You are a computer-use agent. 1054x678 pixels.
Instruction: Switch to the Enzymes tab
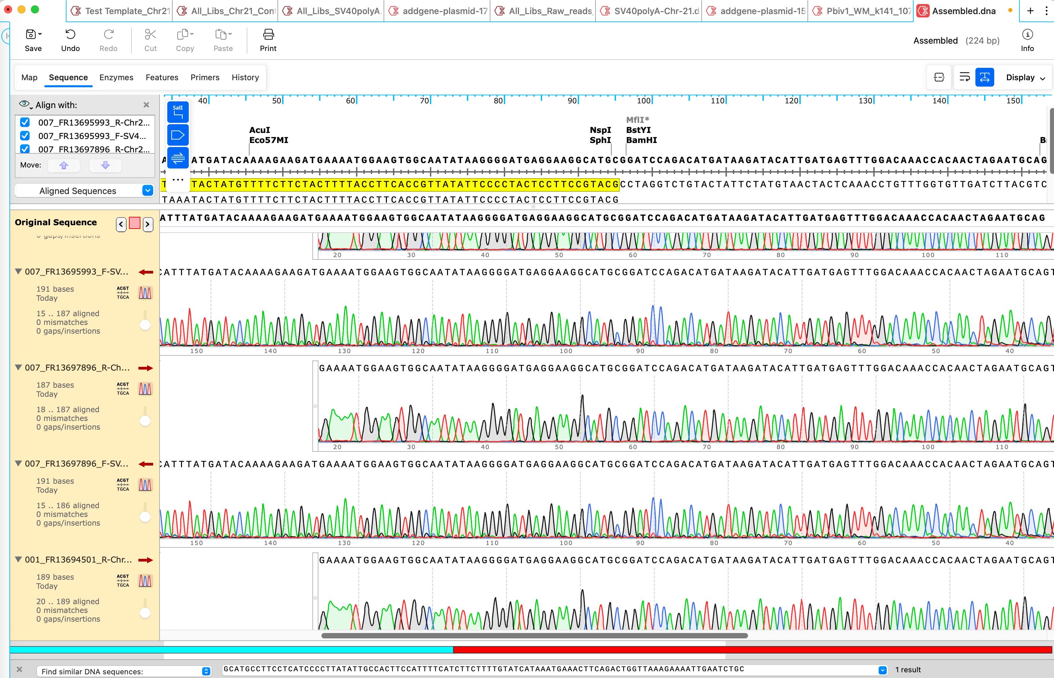116,78
